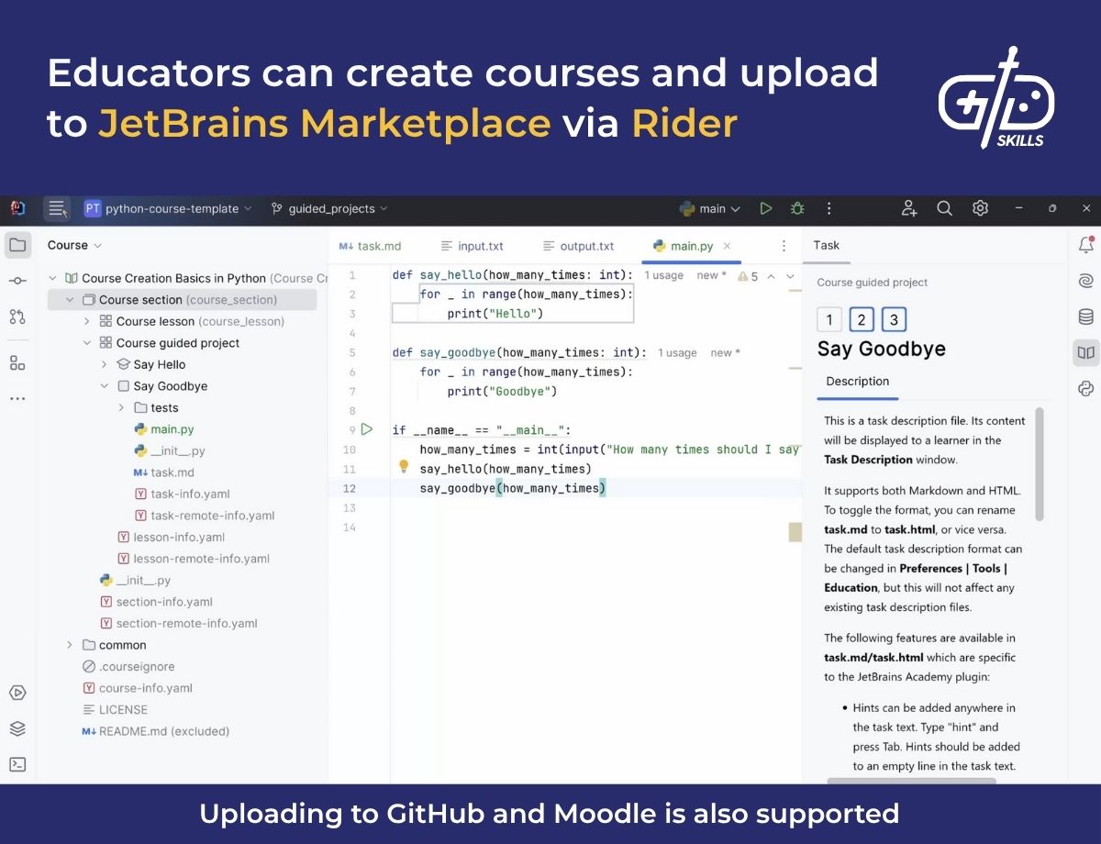Screen dimensions: 1101x844
Task: Open the Commit tool window
Action: click(x=17, y=281)
